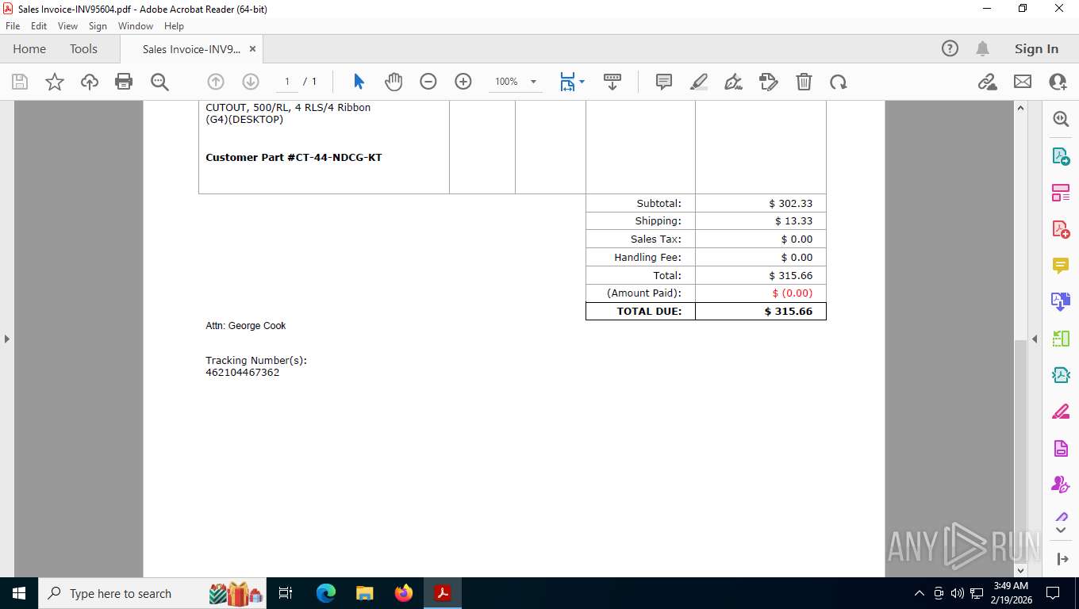Image resolution: width=1079 pixels, height=609 pixels.
Task: Upload the file to cloud storage
Action: 90,82
